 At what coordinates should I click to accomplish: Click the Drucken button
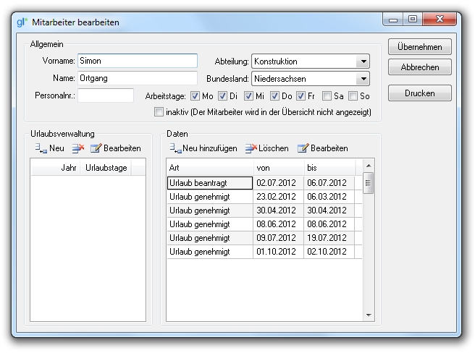(x=420, y=93)
